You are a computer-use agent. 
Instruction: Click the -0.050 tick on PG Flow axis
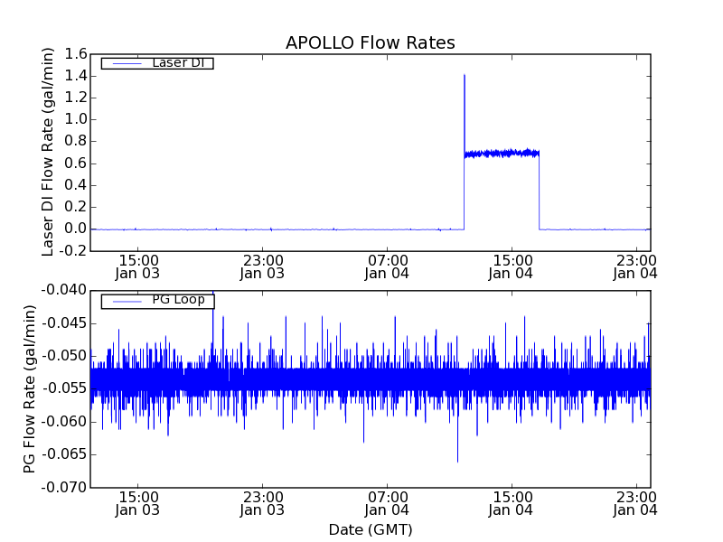pos(64,355)
